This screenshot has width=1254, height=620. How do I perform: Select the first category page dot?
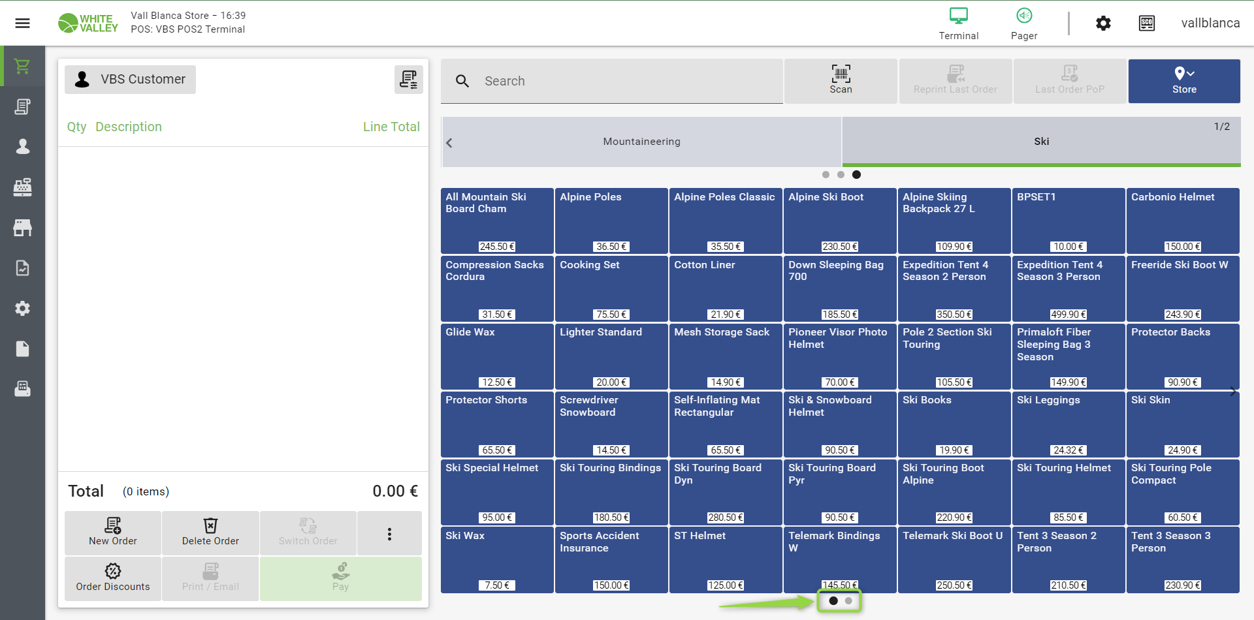click(x=826, y=175)
